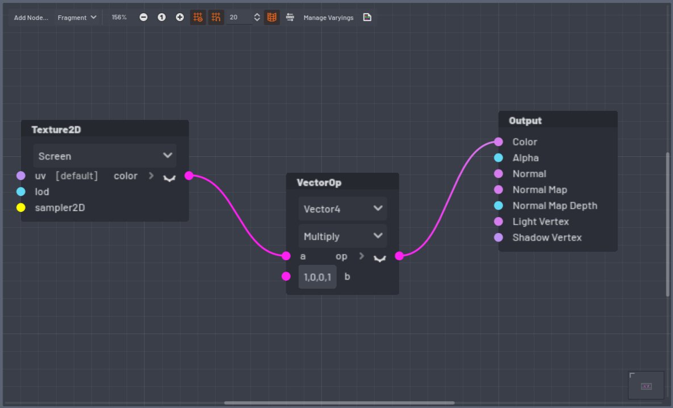Open the Multiply operator dropdown
Image resolution: width=673 pixels, height=408 pixels.
(x=342, y=236)
